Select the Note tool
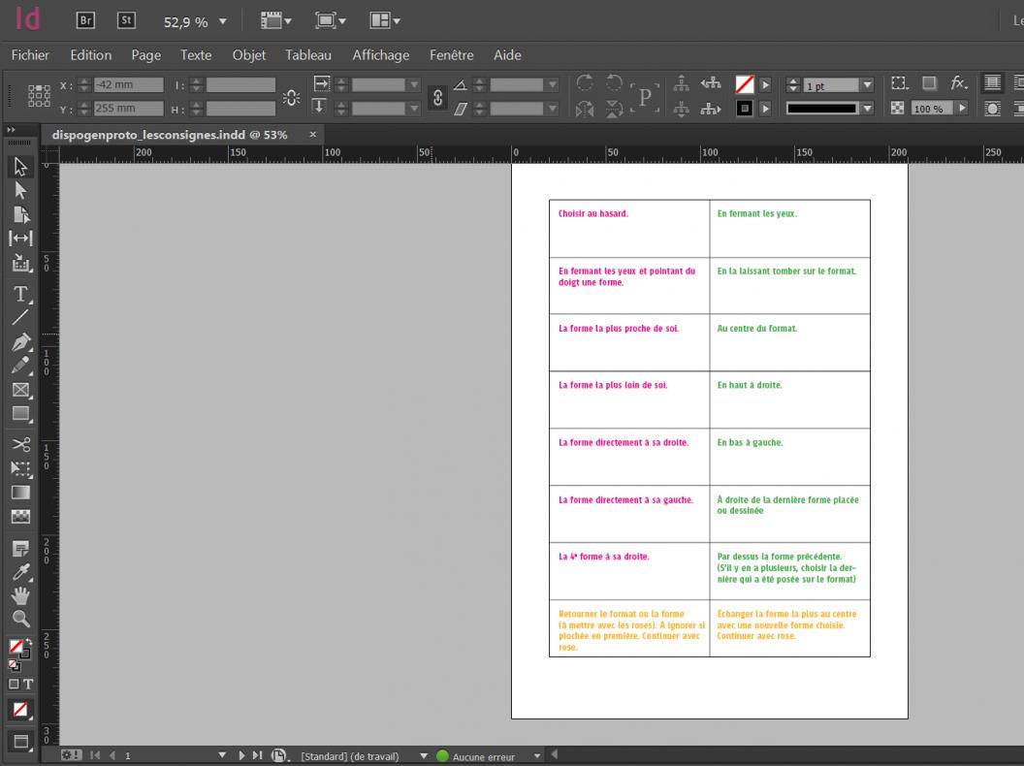This screenshot has width=1024, height=766. tap(20, 549)
